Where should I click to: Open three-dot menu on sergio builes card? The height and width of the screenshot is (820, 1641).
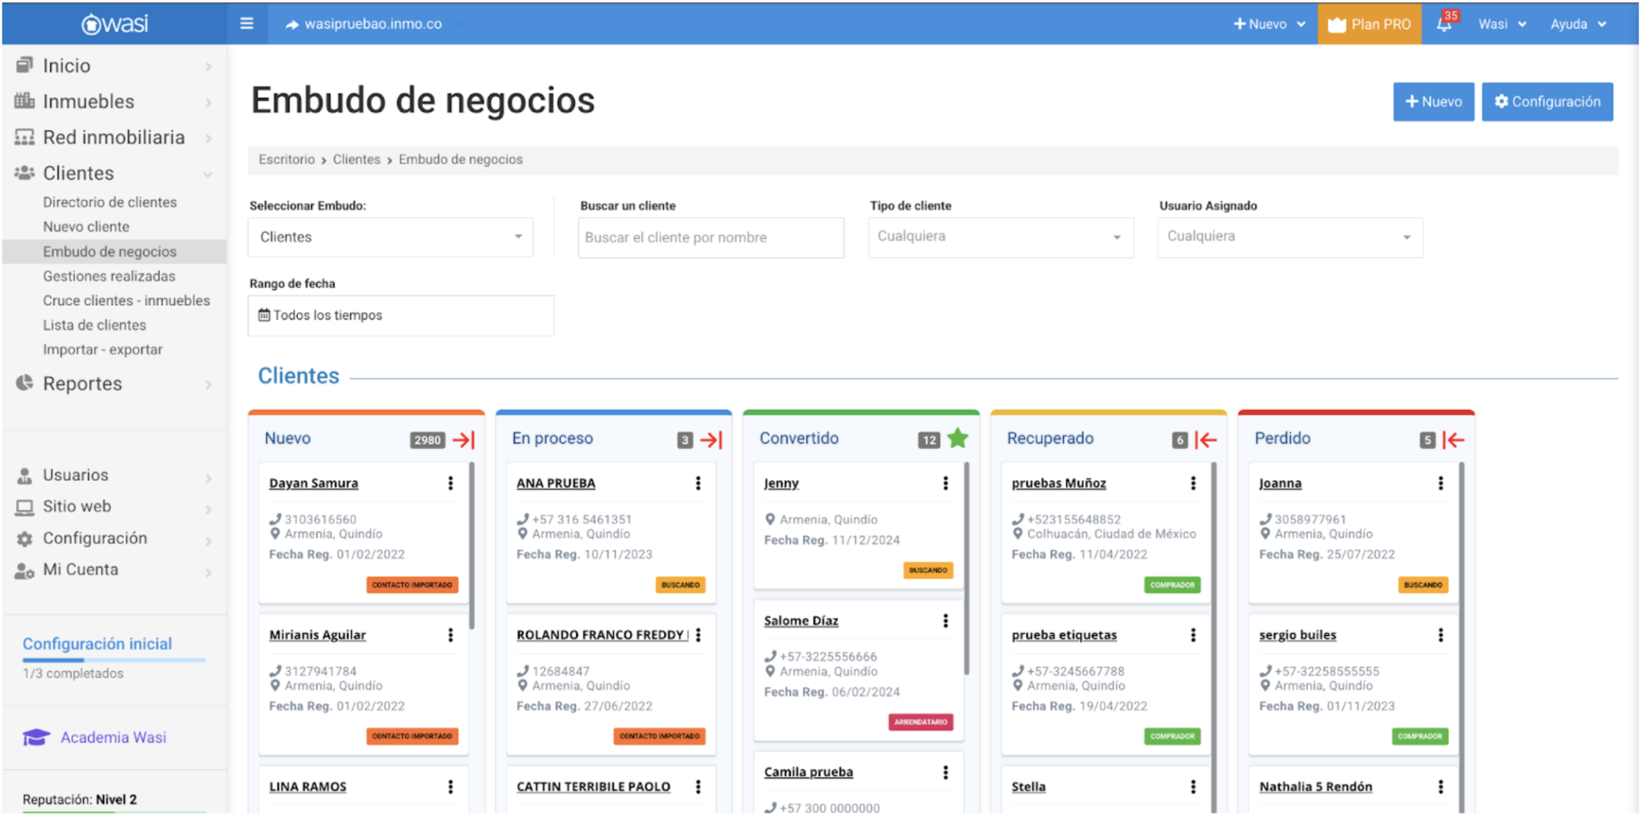[x=1440, y=635]
